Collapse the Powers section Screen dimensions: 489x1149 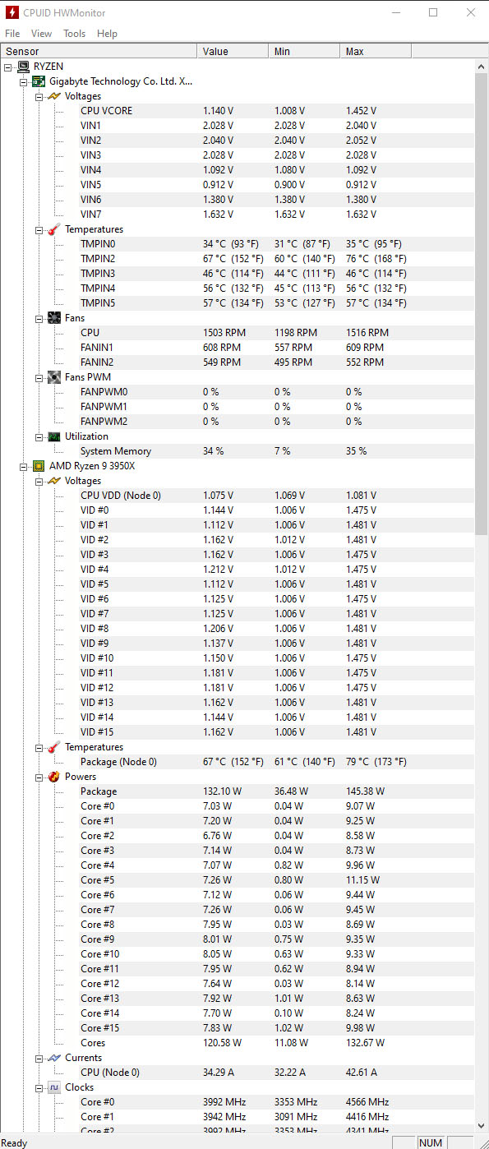coord(39,777)
